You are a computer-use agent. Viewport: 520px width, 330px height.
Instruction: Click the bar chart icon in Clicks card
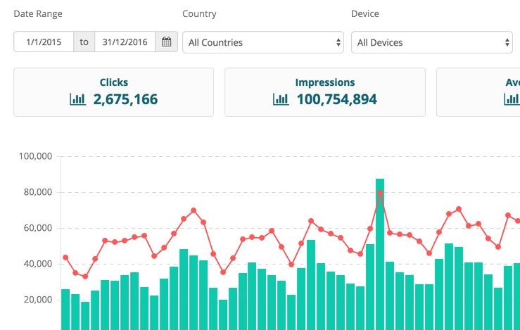click(77, 99)
